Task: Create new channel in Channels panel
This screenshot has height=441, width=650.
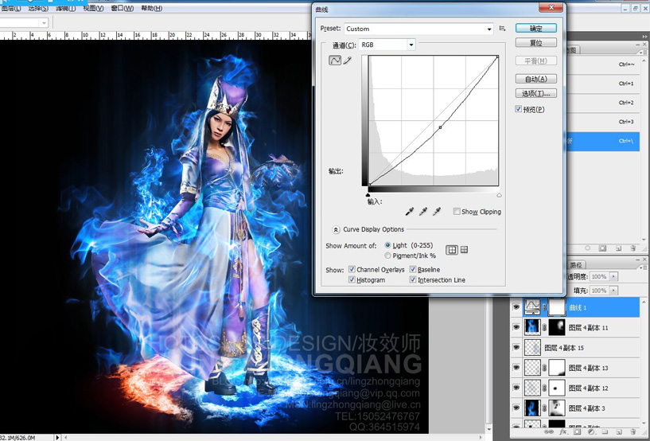Action: [x=618, y=248]
